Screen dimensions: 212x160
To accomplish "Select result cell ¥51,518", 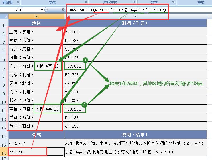I will (36, 152).
